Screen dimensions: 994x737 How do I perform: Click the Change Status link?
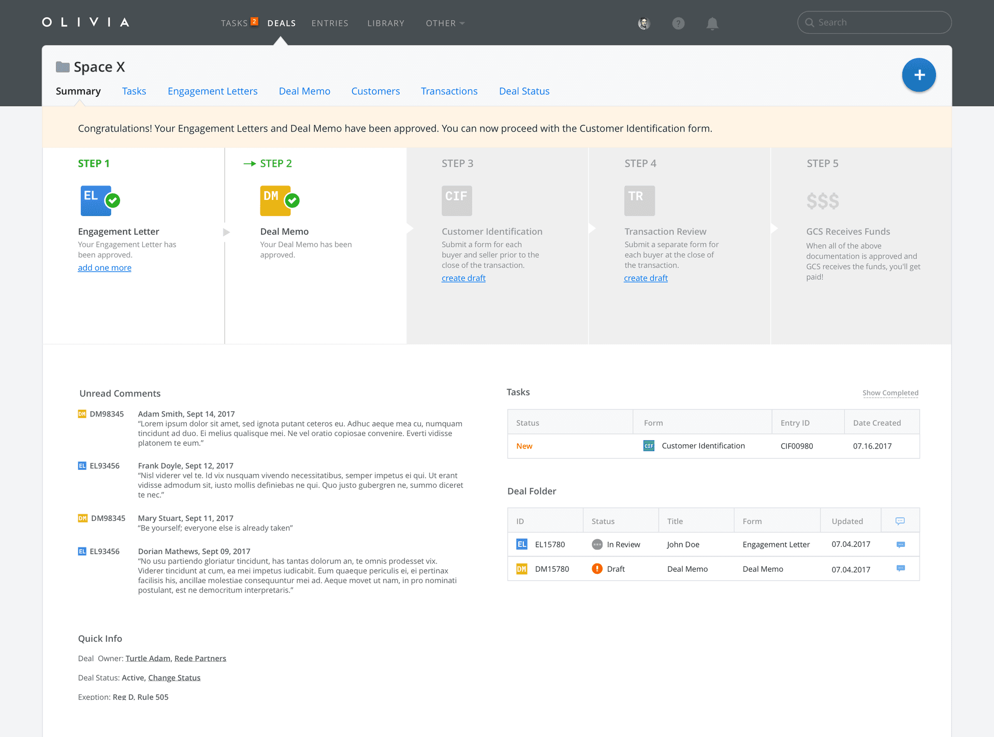[174, 677]
